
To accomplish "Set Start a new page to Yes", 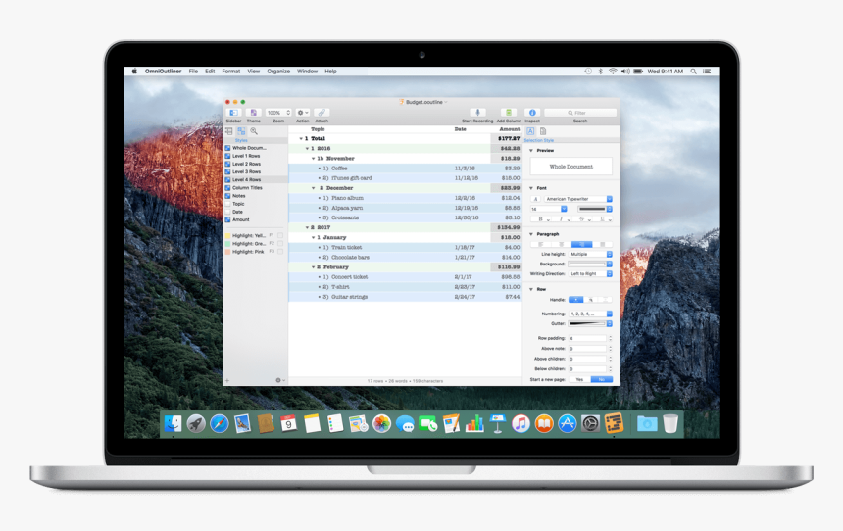I will coord(579,379).
